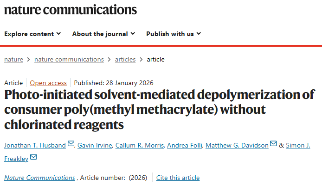Go to nature breadcrumb link
This screenshot has width=322, height=185.
(14, 59)
